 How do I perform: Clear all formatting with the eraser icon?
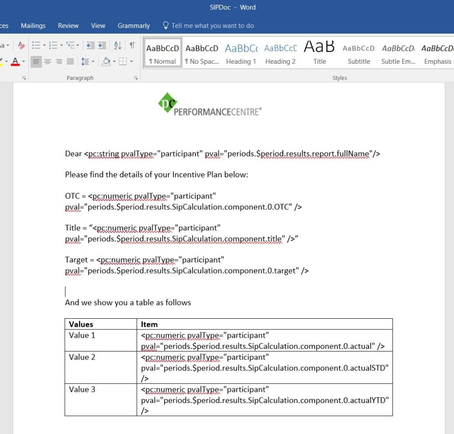point(21,45)
